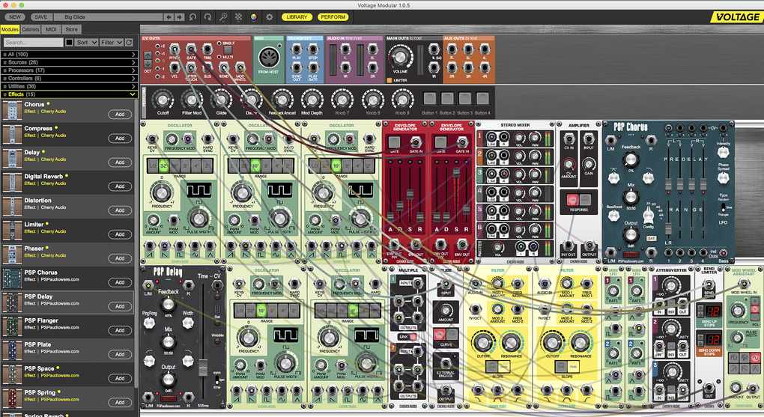Click the PITCH jack in CV Outs

(175, 49)
